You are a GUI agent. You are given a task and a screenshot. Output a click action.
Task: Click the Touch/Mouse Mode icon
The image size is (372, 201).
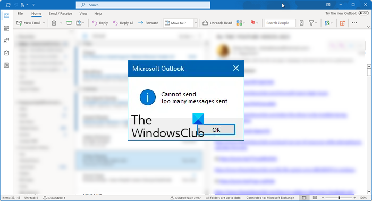click(x=22, y=5)
